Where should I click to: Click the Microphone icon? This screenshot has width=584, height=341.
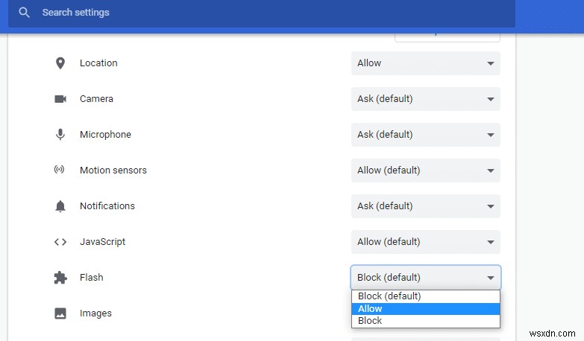coord(60,135)
